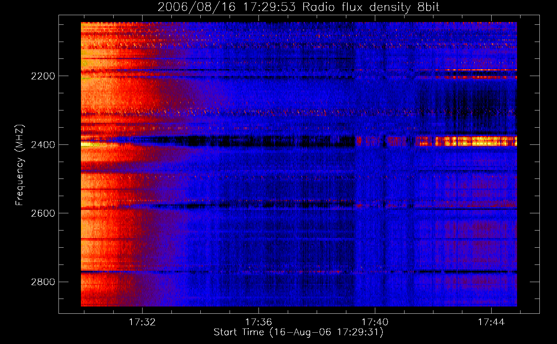The image size is (557, 344).
Task: Select the 2200 frequency tick label
Action: (43, 76)
